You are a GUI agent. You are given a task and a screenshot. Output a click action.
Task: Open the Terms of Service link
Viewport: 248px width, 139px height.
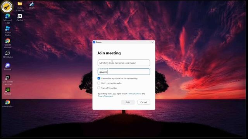click(x=134, y=93)
